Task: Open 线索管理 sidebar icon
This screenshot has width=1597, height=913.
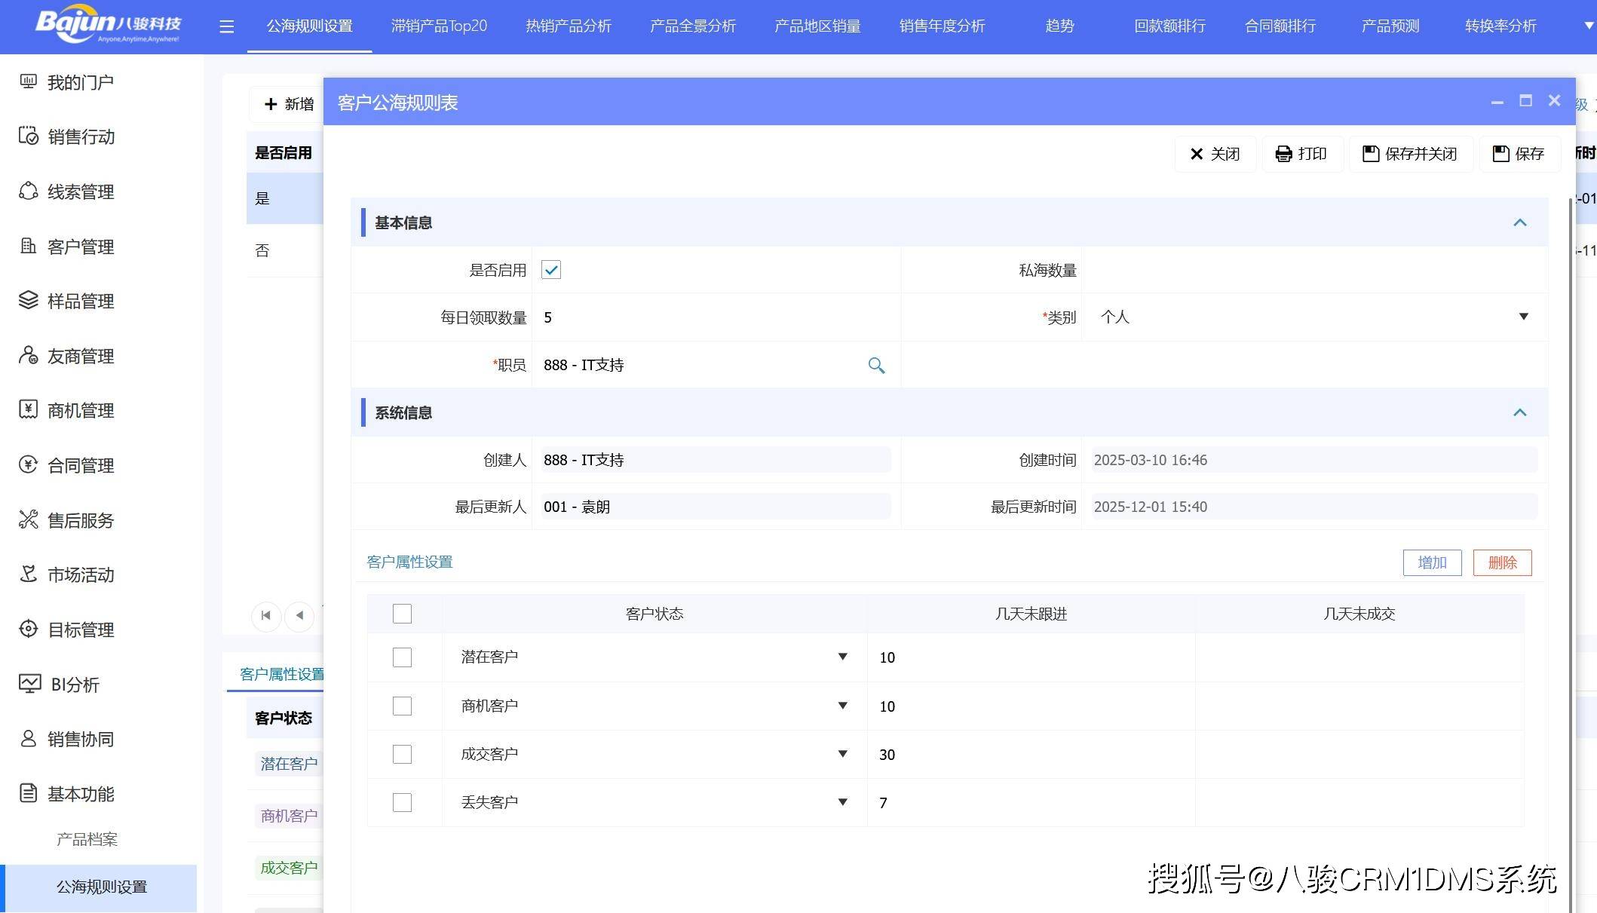Action: [28, 191]
